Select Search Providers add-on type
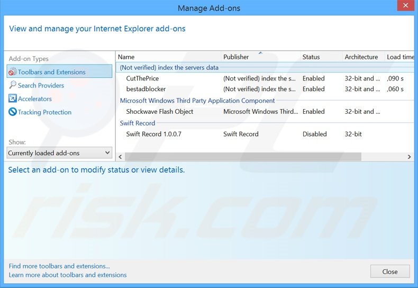This screenshot has width=418, height=288. pos(41,85)
